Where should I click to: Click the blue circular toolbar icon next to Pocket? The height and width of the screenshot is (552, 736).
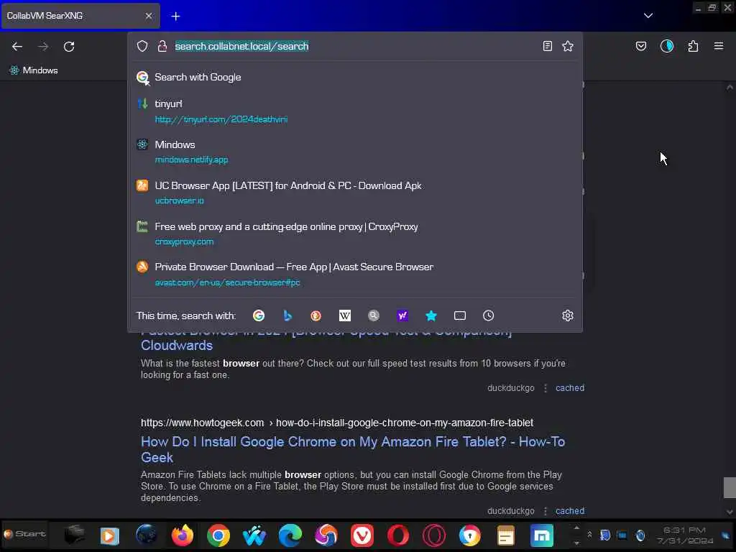pyautogui.click(x=666, y=46)
